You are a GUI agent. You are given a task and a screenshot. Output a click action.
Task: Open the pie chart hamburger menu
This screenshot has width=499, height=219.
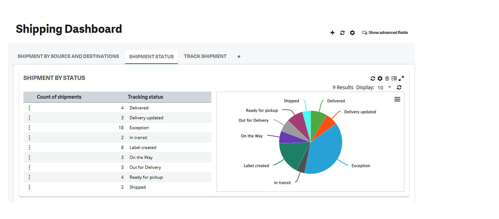397,99
